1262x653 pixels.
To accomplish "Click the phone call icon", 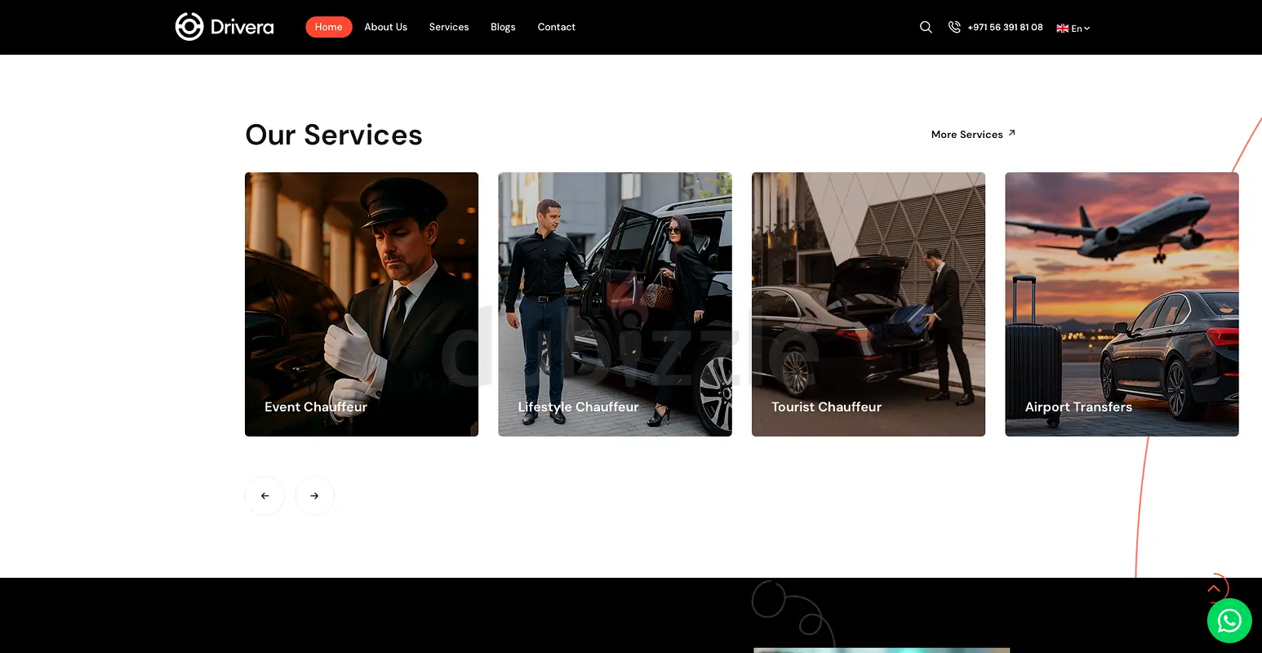I will [x=954, y=27].
